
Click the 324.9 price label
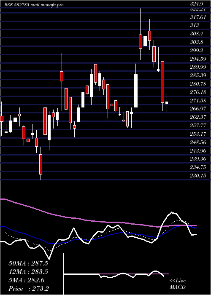(x=197, y=3)
